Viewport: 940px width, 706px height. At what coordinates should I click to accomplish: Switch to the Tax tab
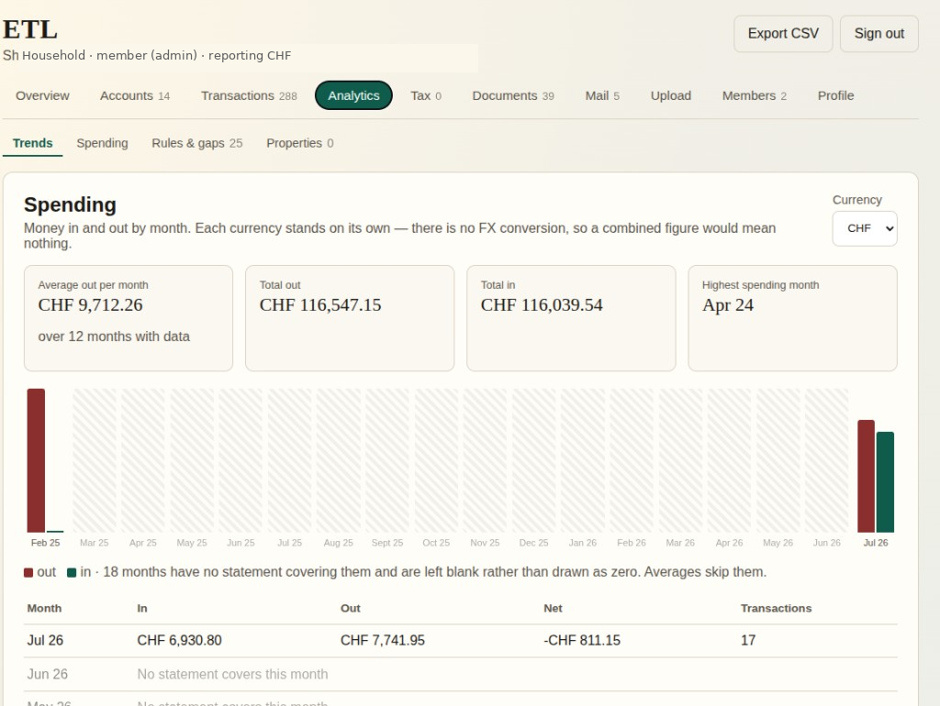click(x=426, y=95)
